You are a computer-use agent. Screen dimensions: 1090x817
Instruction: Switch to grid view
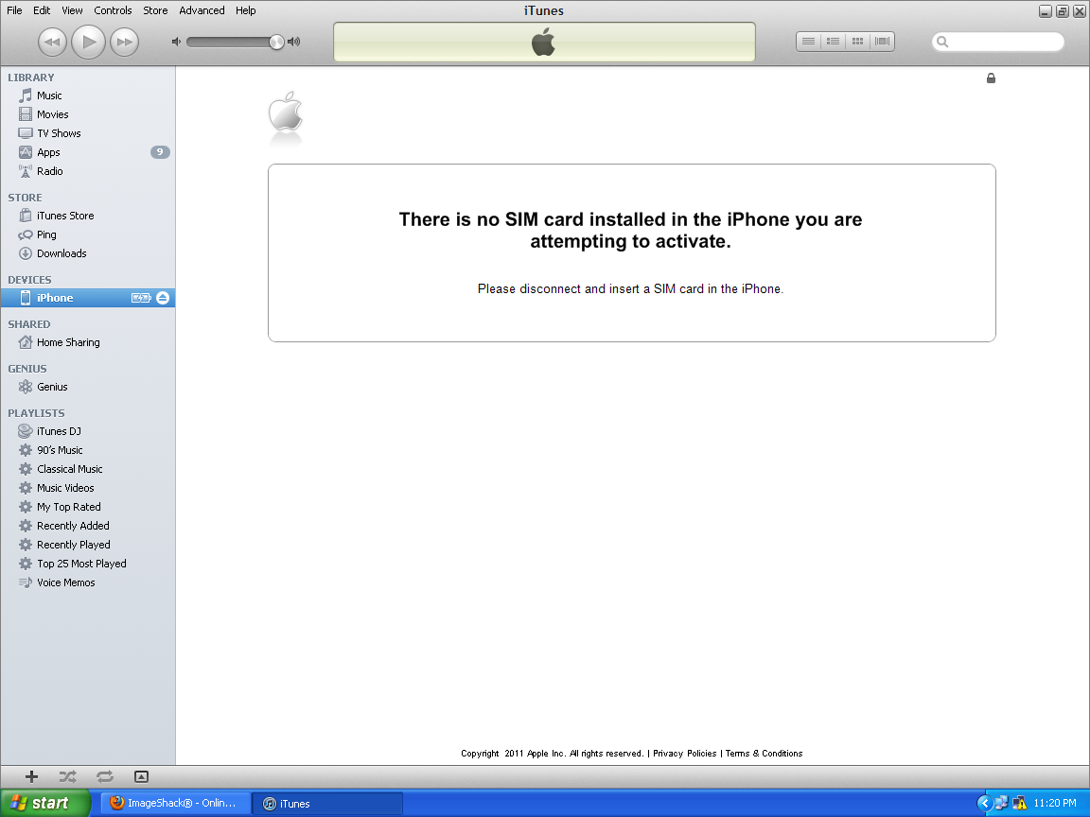pos(857,42)
